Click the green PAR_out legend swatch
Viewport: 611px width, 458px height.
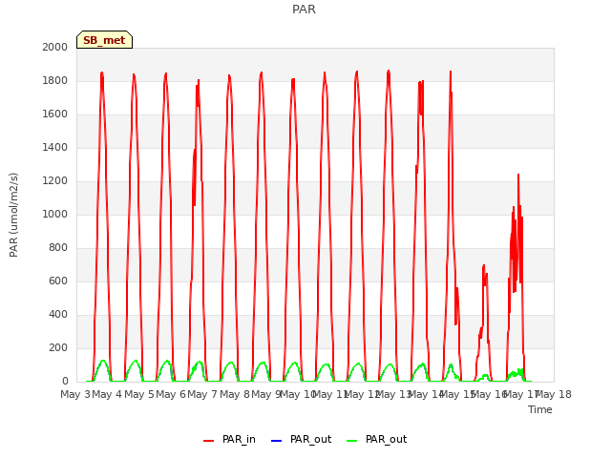[351, 441]
